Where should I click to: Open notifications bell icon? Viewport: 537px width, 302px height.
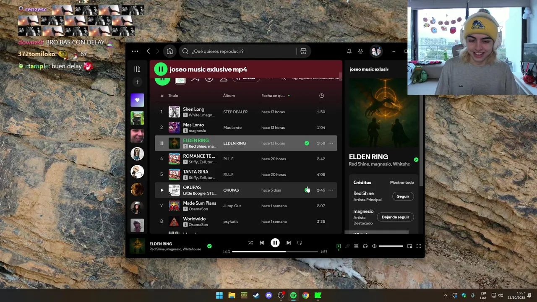tap(349, 51)
